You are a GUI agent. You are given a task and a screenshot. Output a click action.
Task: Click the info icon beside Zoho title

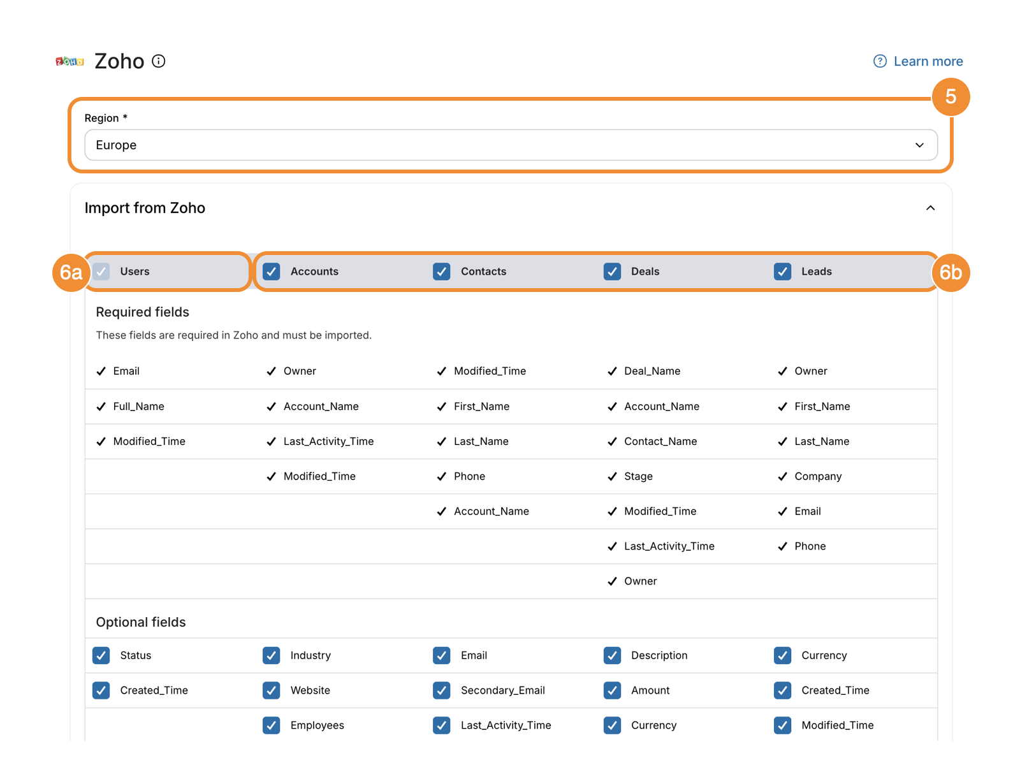coord(159,61)
